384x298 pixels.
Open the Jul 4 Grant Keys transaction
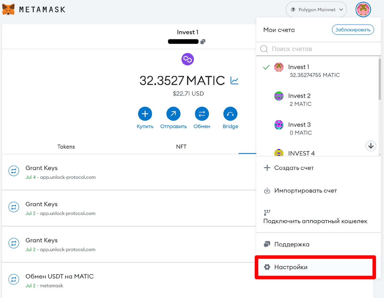tap(129, 172)
